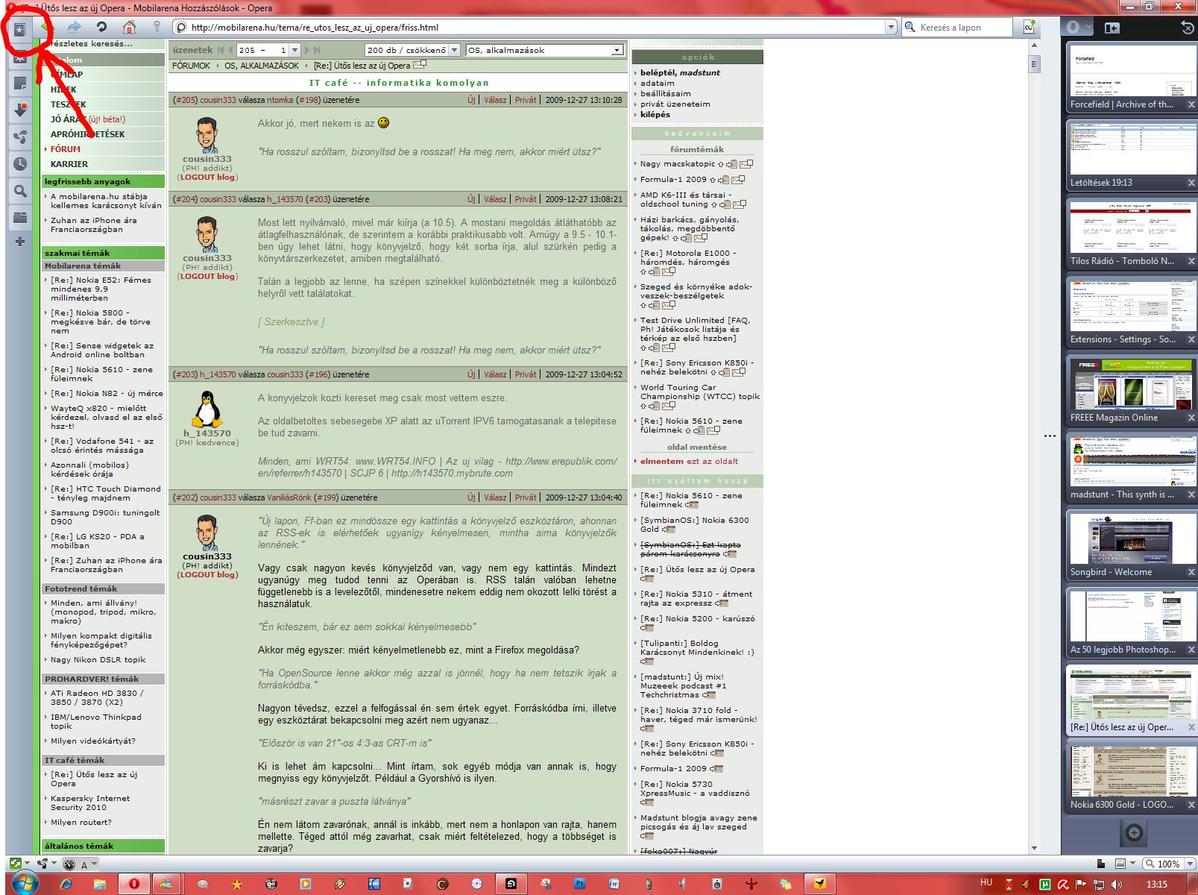Go to the home page icon
The image size is (1198, 895).
click(x=130, y=28)
